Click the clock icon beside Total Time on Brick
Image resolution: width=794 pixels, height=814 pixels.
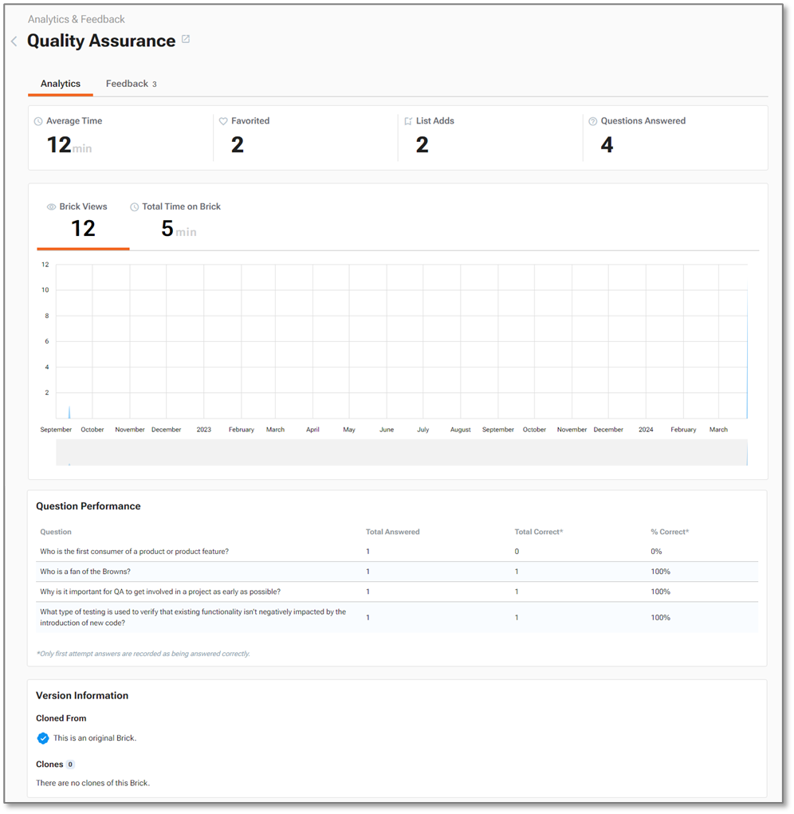pos(134,206)
